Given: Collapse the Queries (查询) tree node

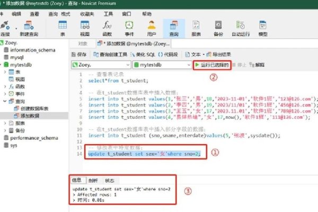Looking at the screenshot, I should pos(5,101).
